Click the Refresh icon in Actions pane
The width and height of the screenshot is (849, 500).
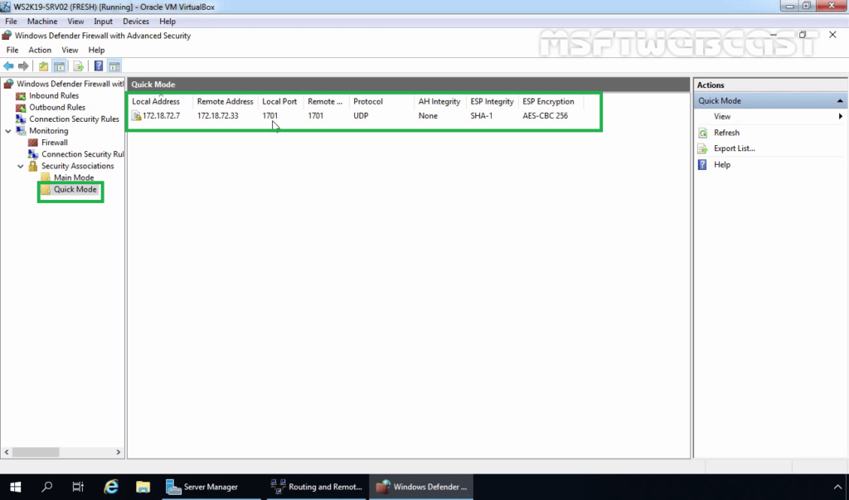click(703, 133)
